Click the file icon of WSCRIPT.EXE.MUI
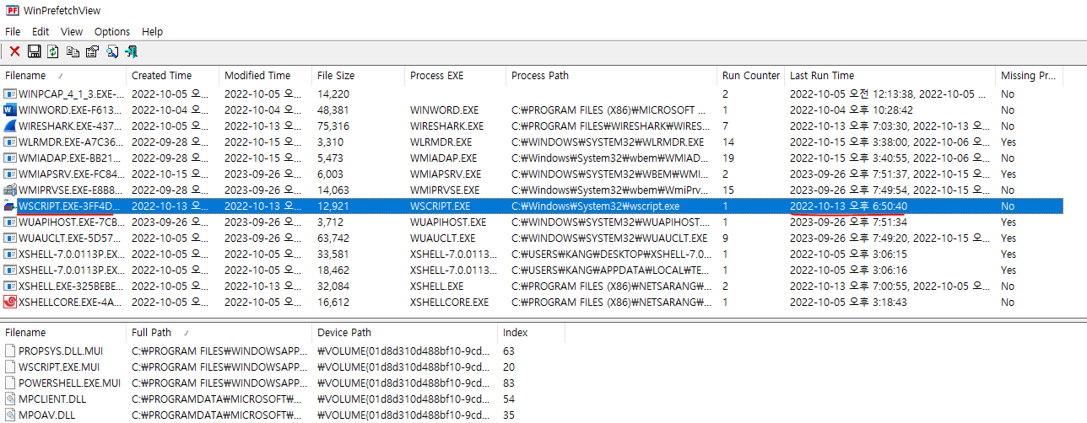Screen dimensions: 1087x423 (x=10, y=367)
